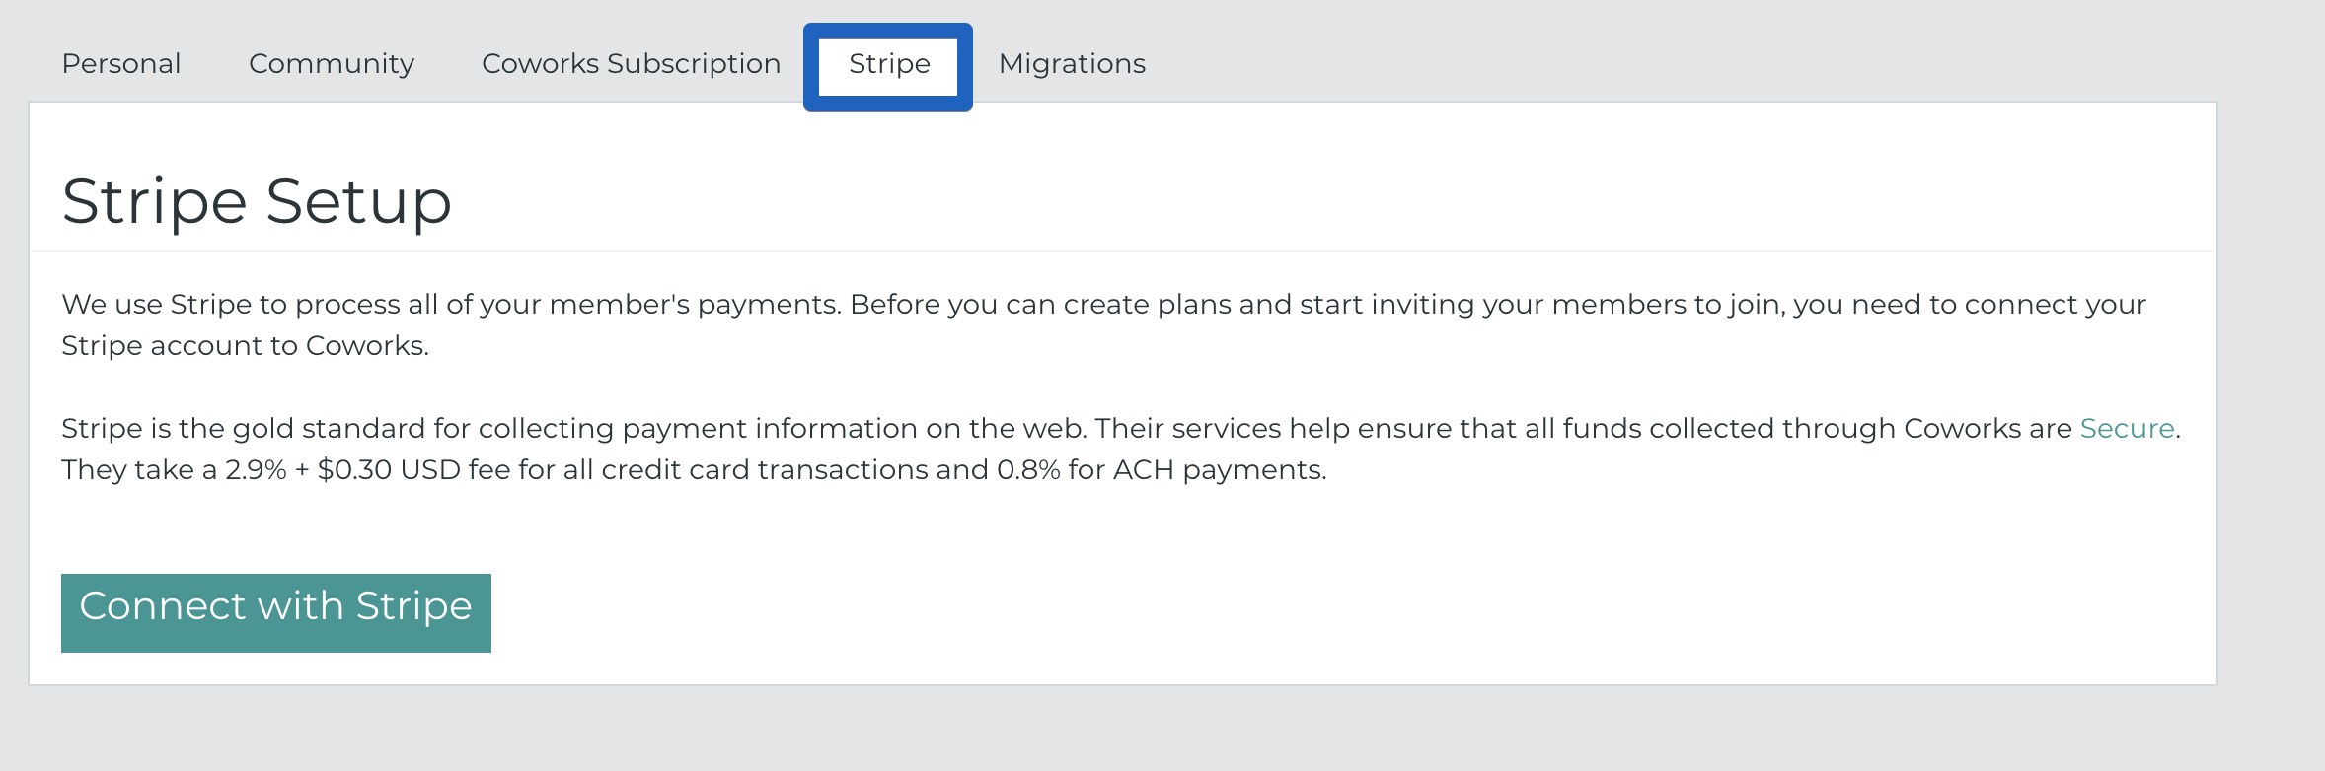Return to the highlighted Stripe section
The height and width of the screenshot is (771, 2325).
click(x=887, y=64)
